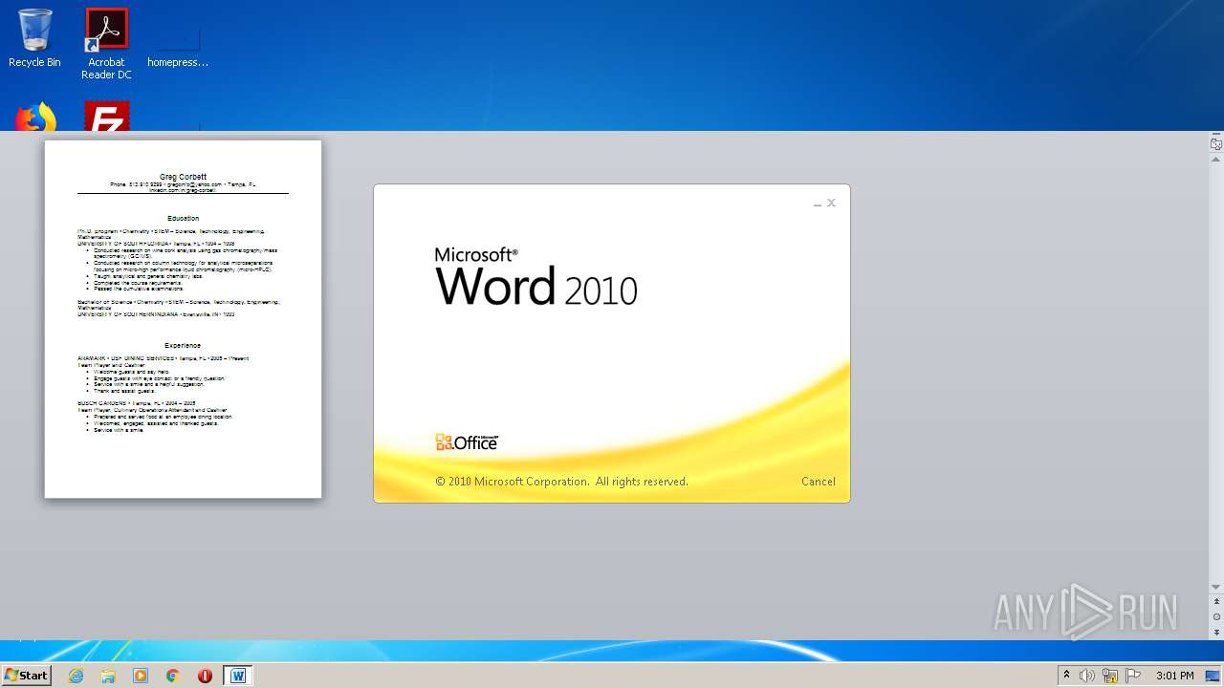The image size is (1224, 688).
Task: Open the Select Browse Object button
Action: 1216,617
